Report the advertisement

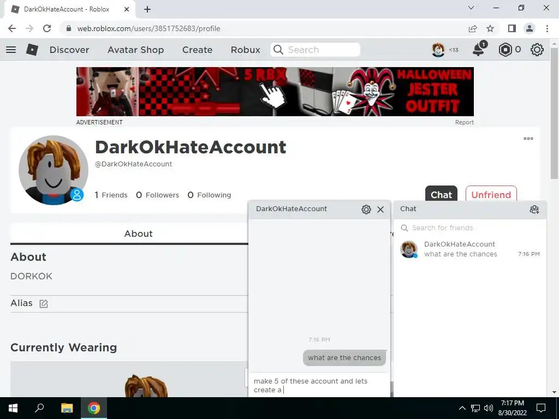click(464, 122)
